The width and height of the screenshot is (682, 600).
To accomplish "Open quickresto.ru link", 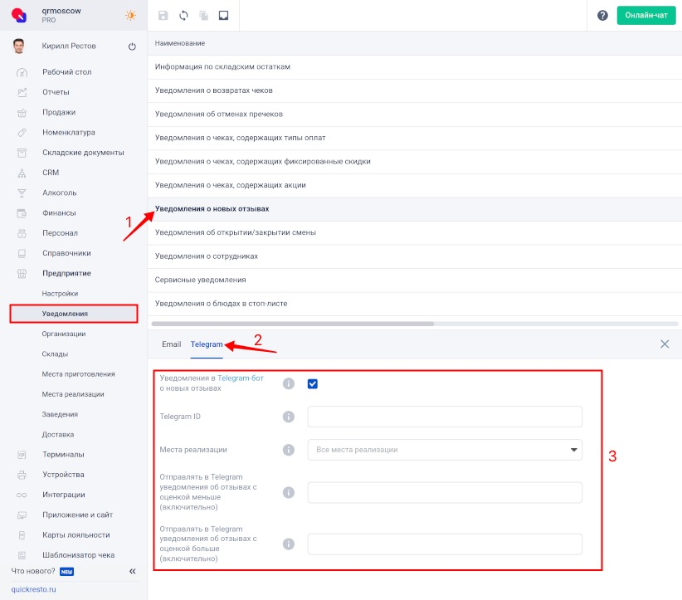I will click(33, 589).
